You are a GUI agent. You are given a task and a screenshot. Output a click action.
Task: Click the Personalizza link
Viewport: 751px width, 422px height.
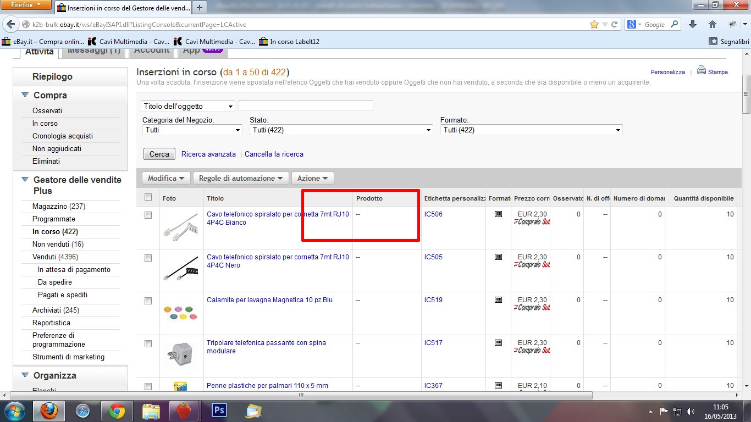[x=668, y=72]
